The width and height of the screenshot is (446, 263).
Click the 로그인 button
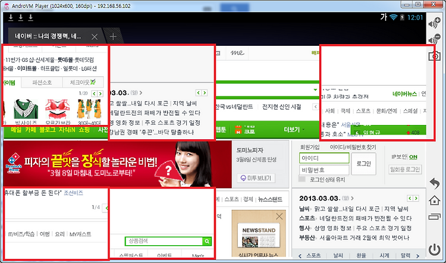coord(363,164)
